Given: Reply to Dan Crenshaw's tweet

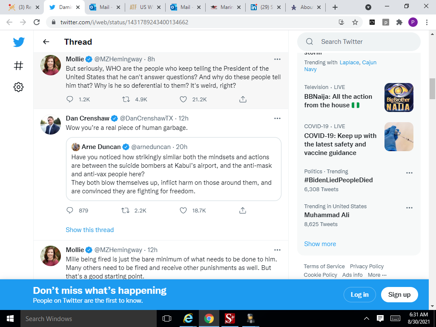Looking at the screenshot, I should (x=70, y=210).
